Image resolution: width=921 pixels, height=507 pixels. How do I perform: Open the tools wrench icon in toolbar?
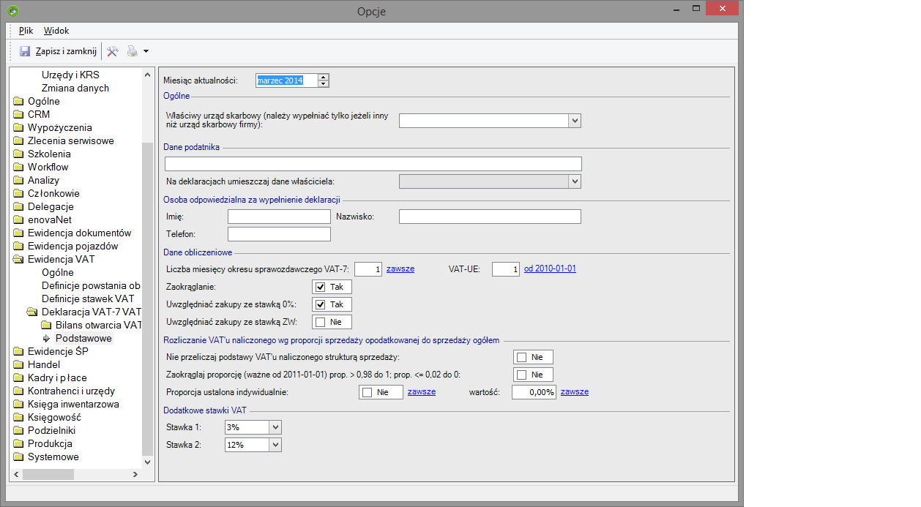coord(113,51)
